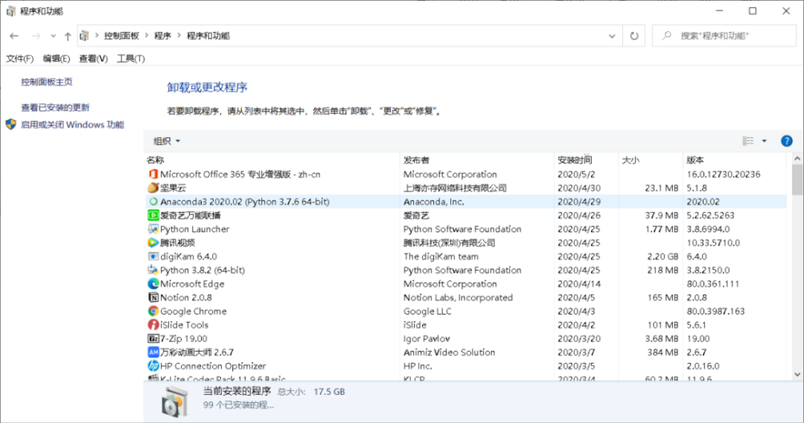The image size is (804, 423).
Task: Click the search 程序和功能 field
Action: click(724, 36)
